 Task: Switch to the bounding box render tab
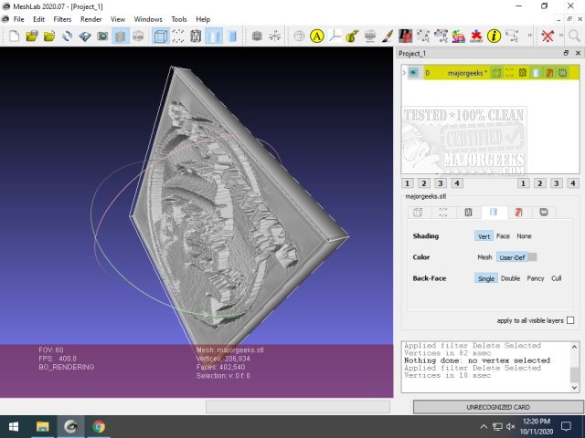pos(418,213)
